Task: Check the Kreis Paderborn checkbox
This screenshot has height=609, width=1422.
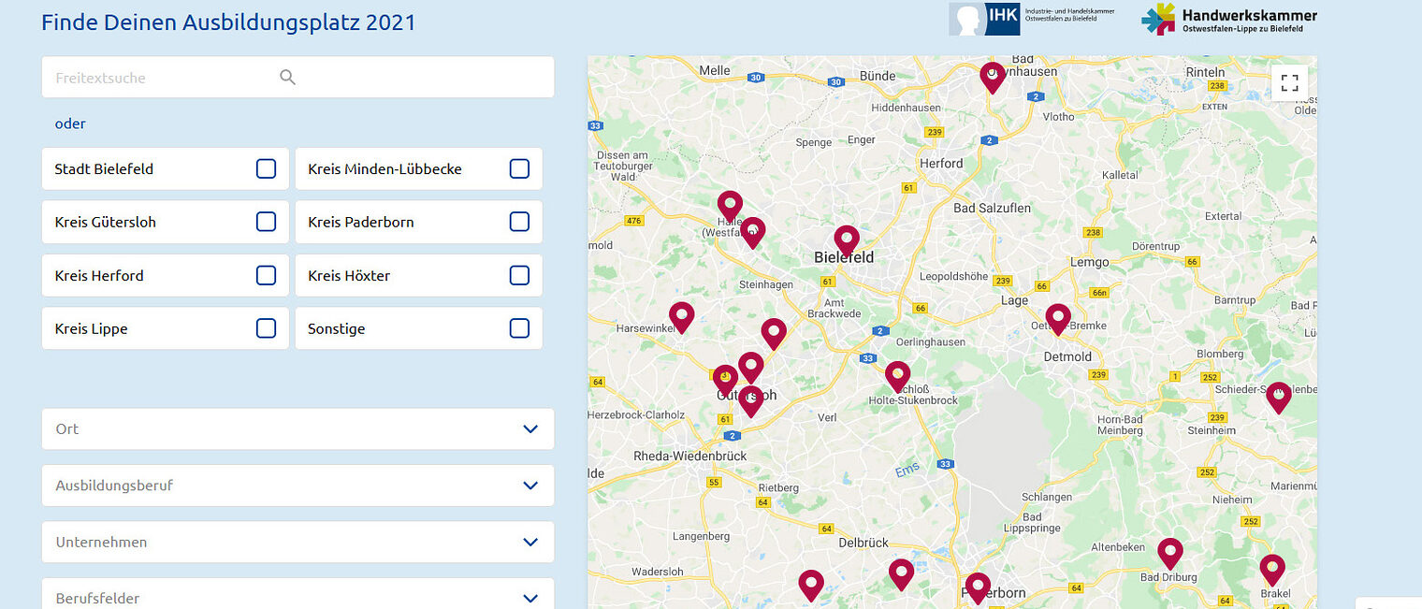Action: (519, 222)
